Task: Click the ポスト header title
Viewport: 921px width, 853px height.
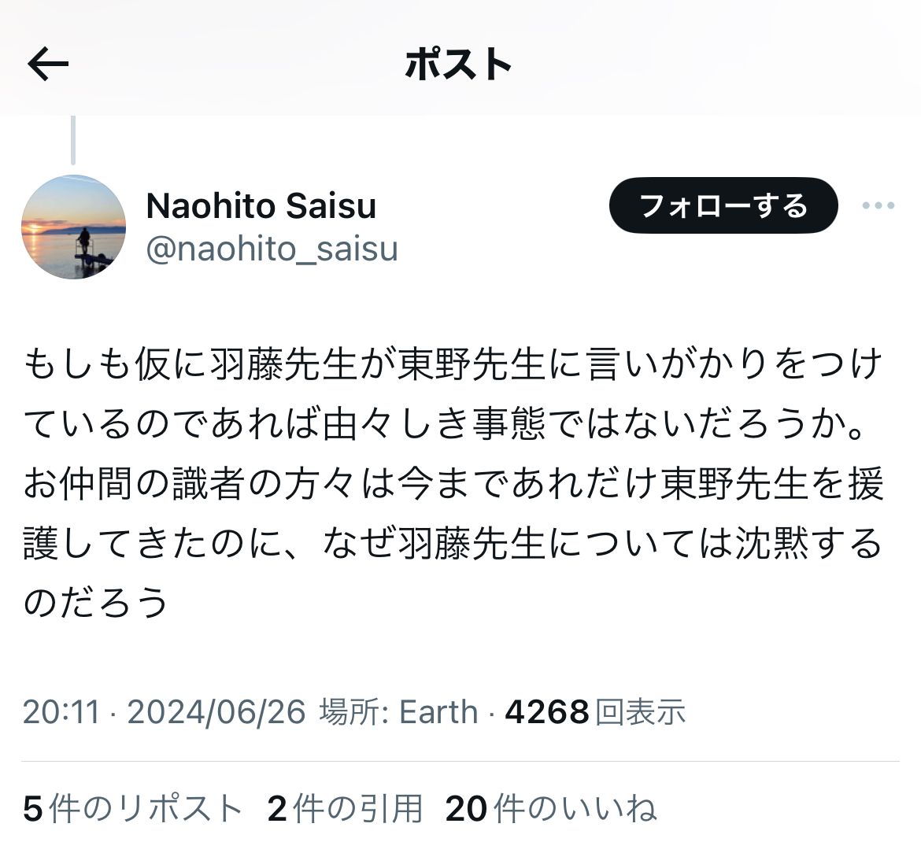Action: coord(459,64)
